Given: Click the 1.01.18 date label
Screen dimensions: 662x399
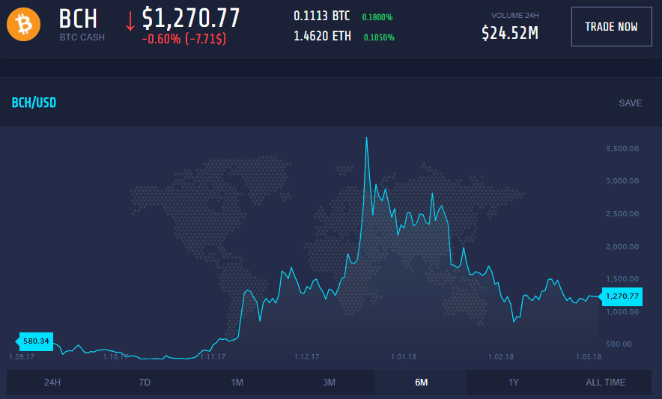Looking at the screenshot, I should (404, 357).
